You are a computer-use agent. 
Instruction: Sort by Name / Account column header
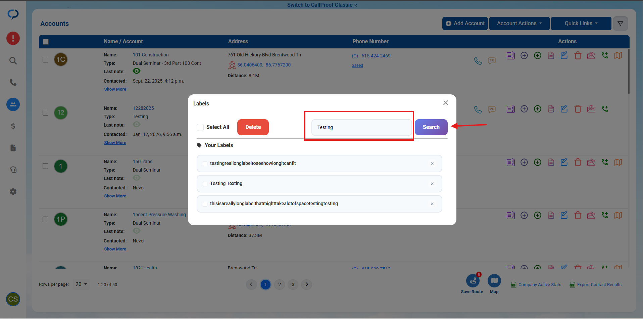[123, 42]
